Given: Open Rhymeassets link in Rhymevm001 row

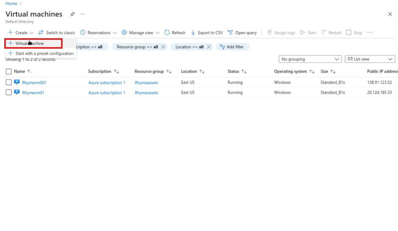Looking at the screenshot, I should click(146, 83).
